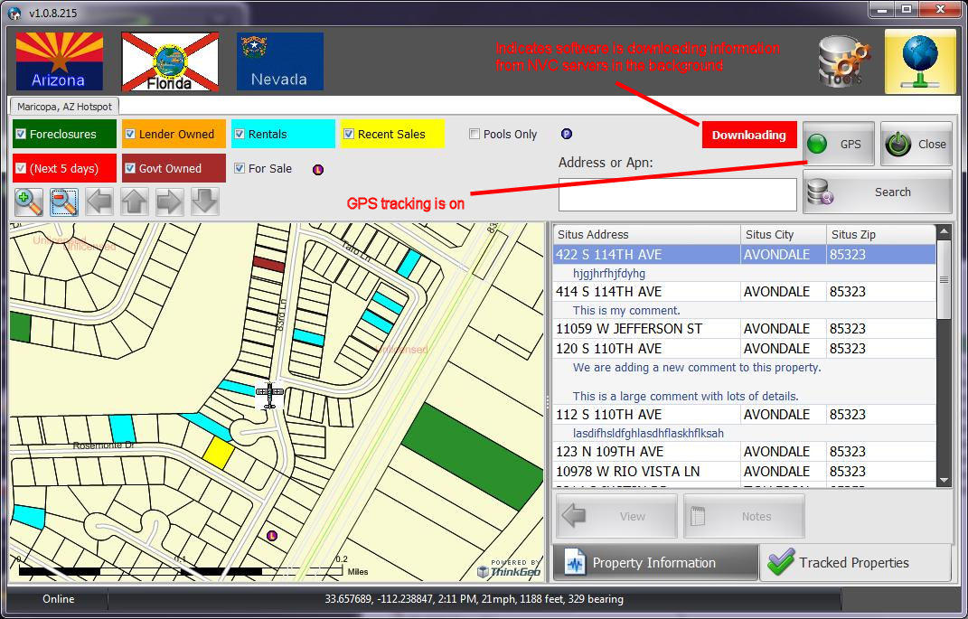
Task: Select the 414 S 114TH AVE row
Action: click(x=745, y=291)
